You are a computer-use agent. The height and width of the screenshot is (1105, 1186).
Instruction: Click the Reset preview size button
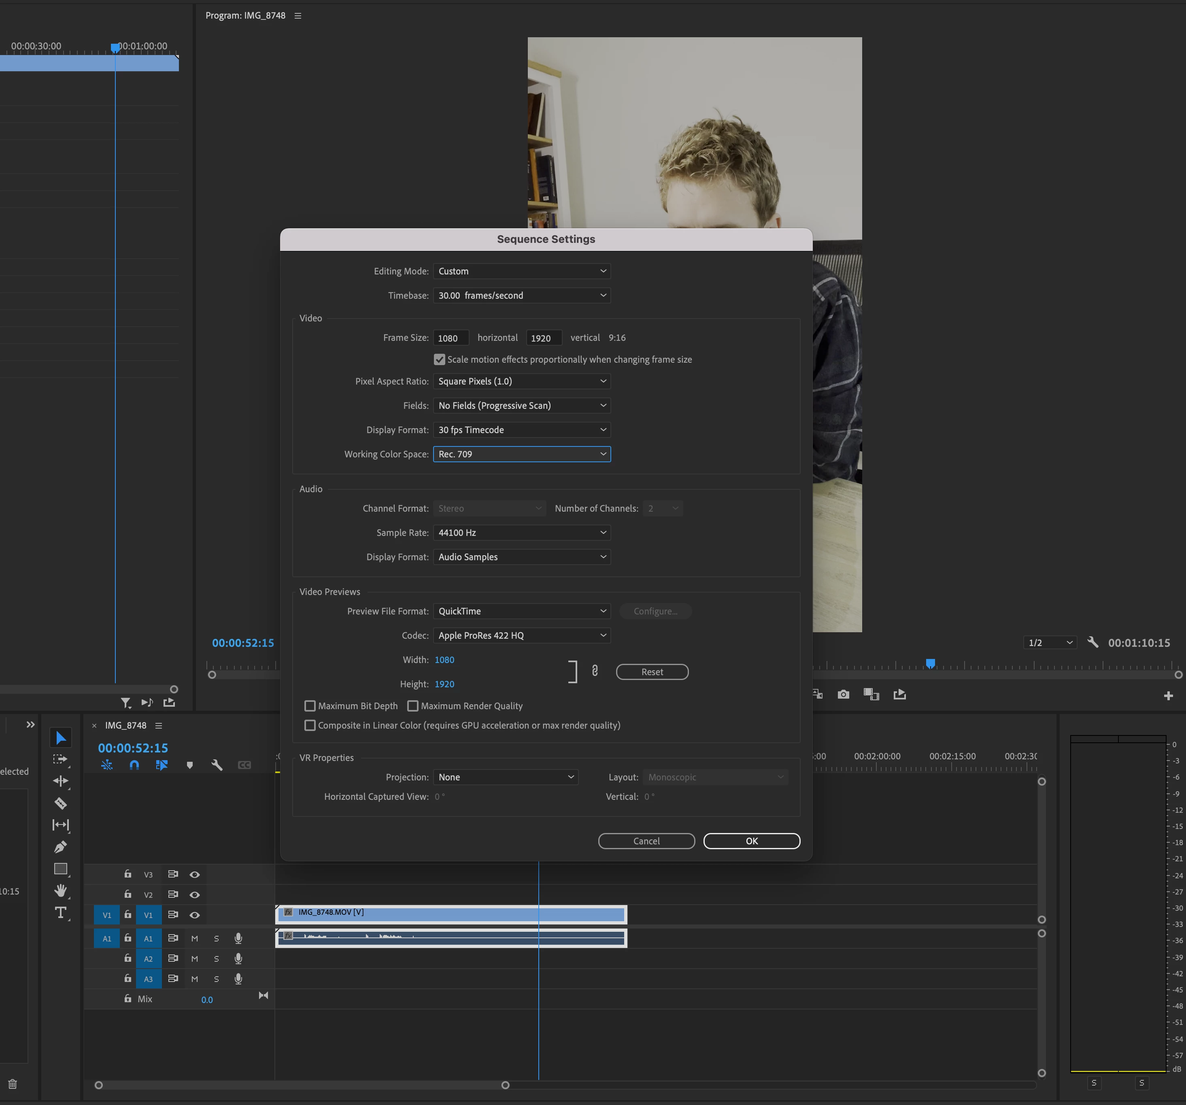click(651, 672)
